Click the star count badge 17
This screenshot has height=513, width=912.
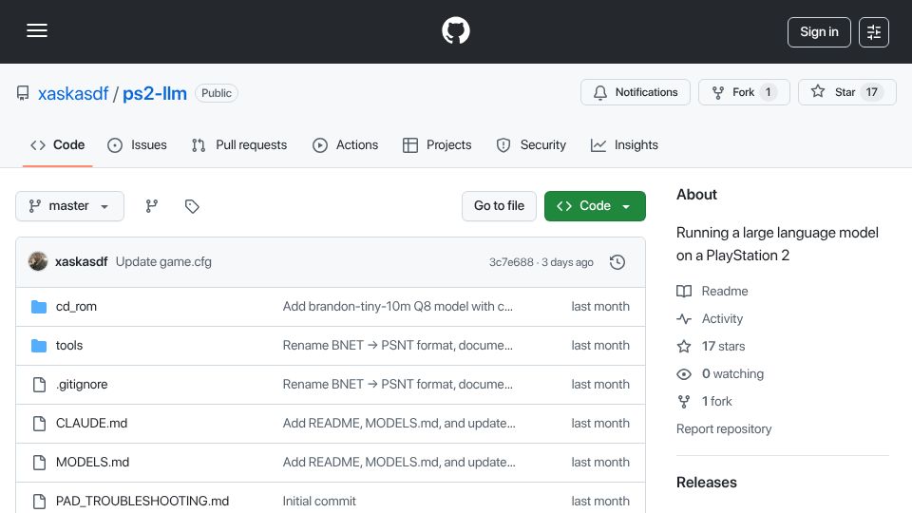(871, 92)
